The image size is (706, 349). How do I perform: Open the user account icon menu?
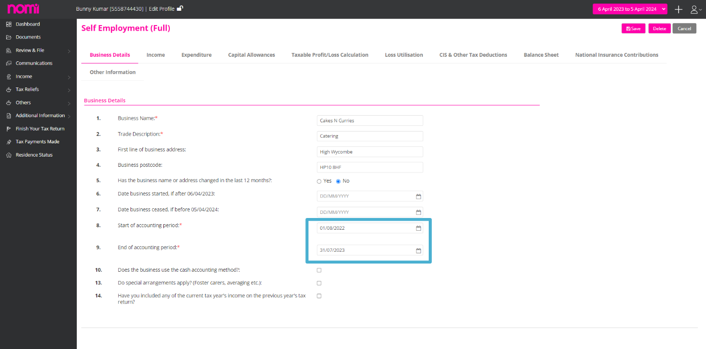pyautogui.click(x=695, y=9)
